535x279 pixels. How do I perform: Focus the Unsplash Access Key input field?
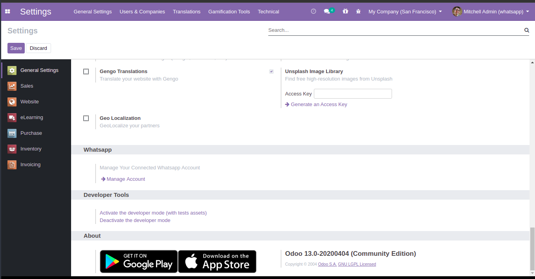[353, 94]
